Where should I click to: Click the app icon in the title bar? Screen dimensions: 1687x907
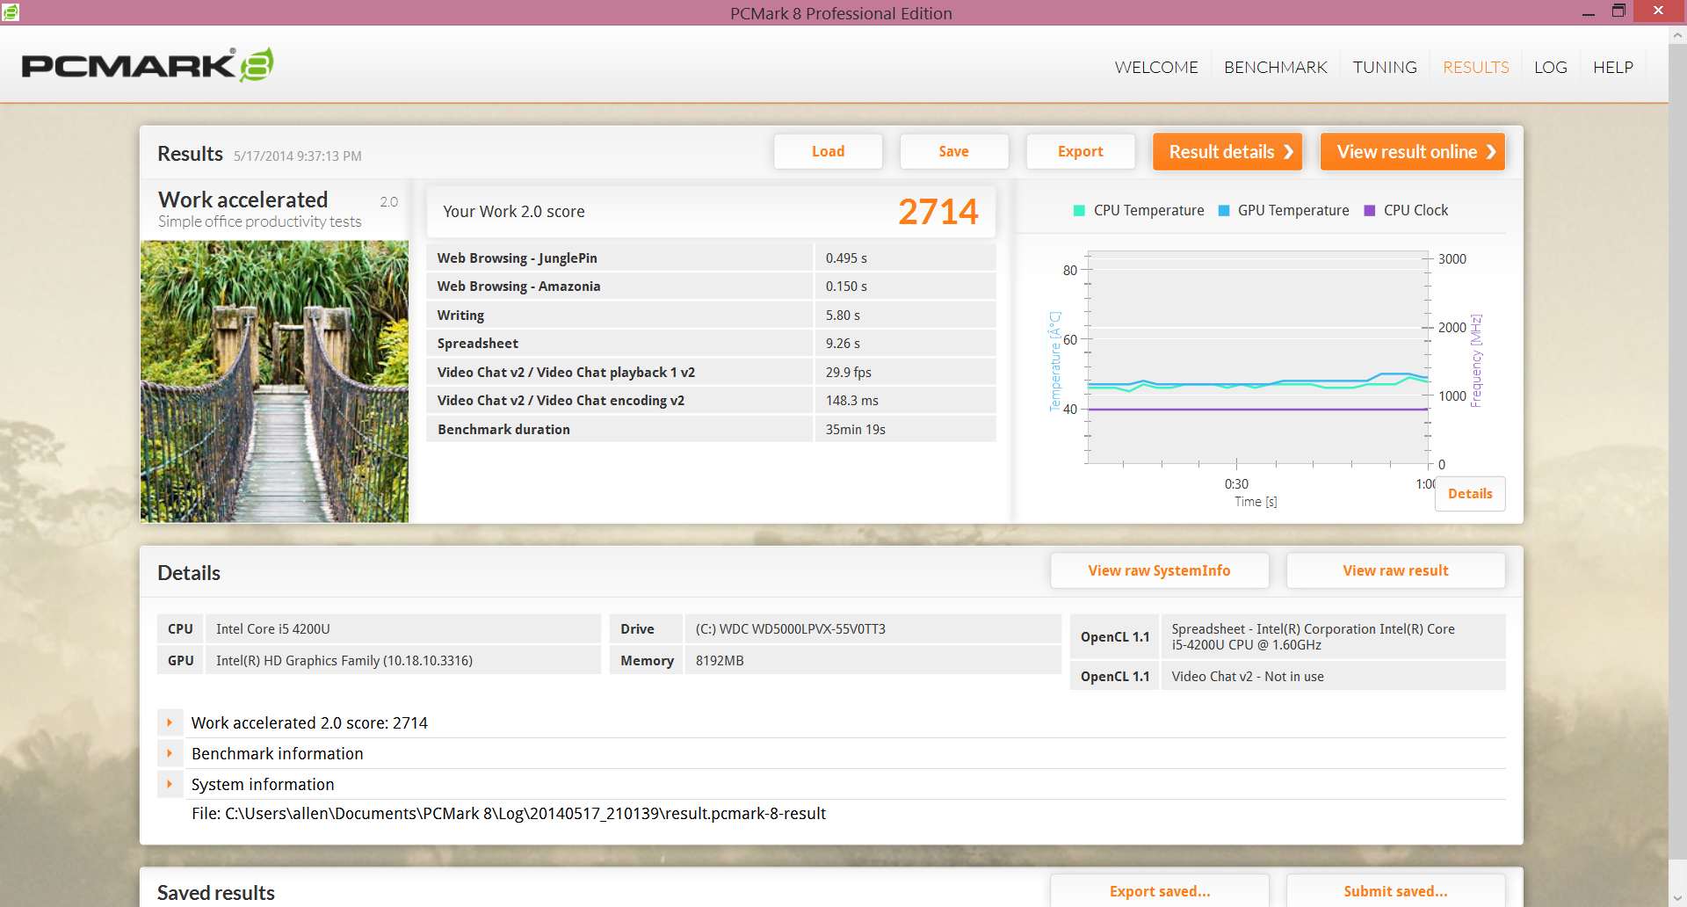click(x=11, y=11)
